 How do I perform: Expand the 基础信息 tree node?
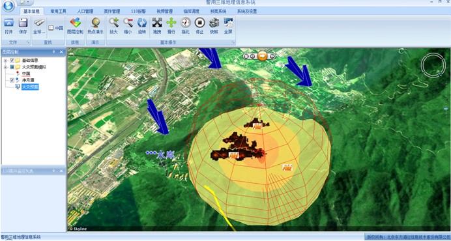tap(5, 61)
